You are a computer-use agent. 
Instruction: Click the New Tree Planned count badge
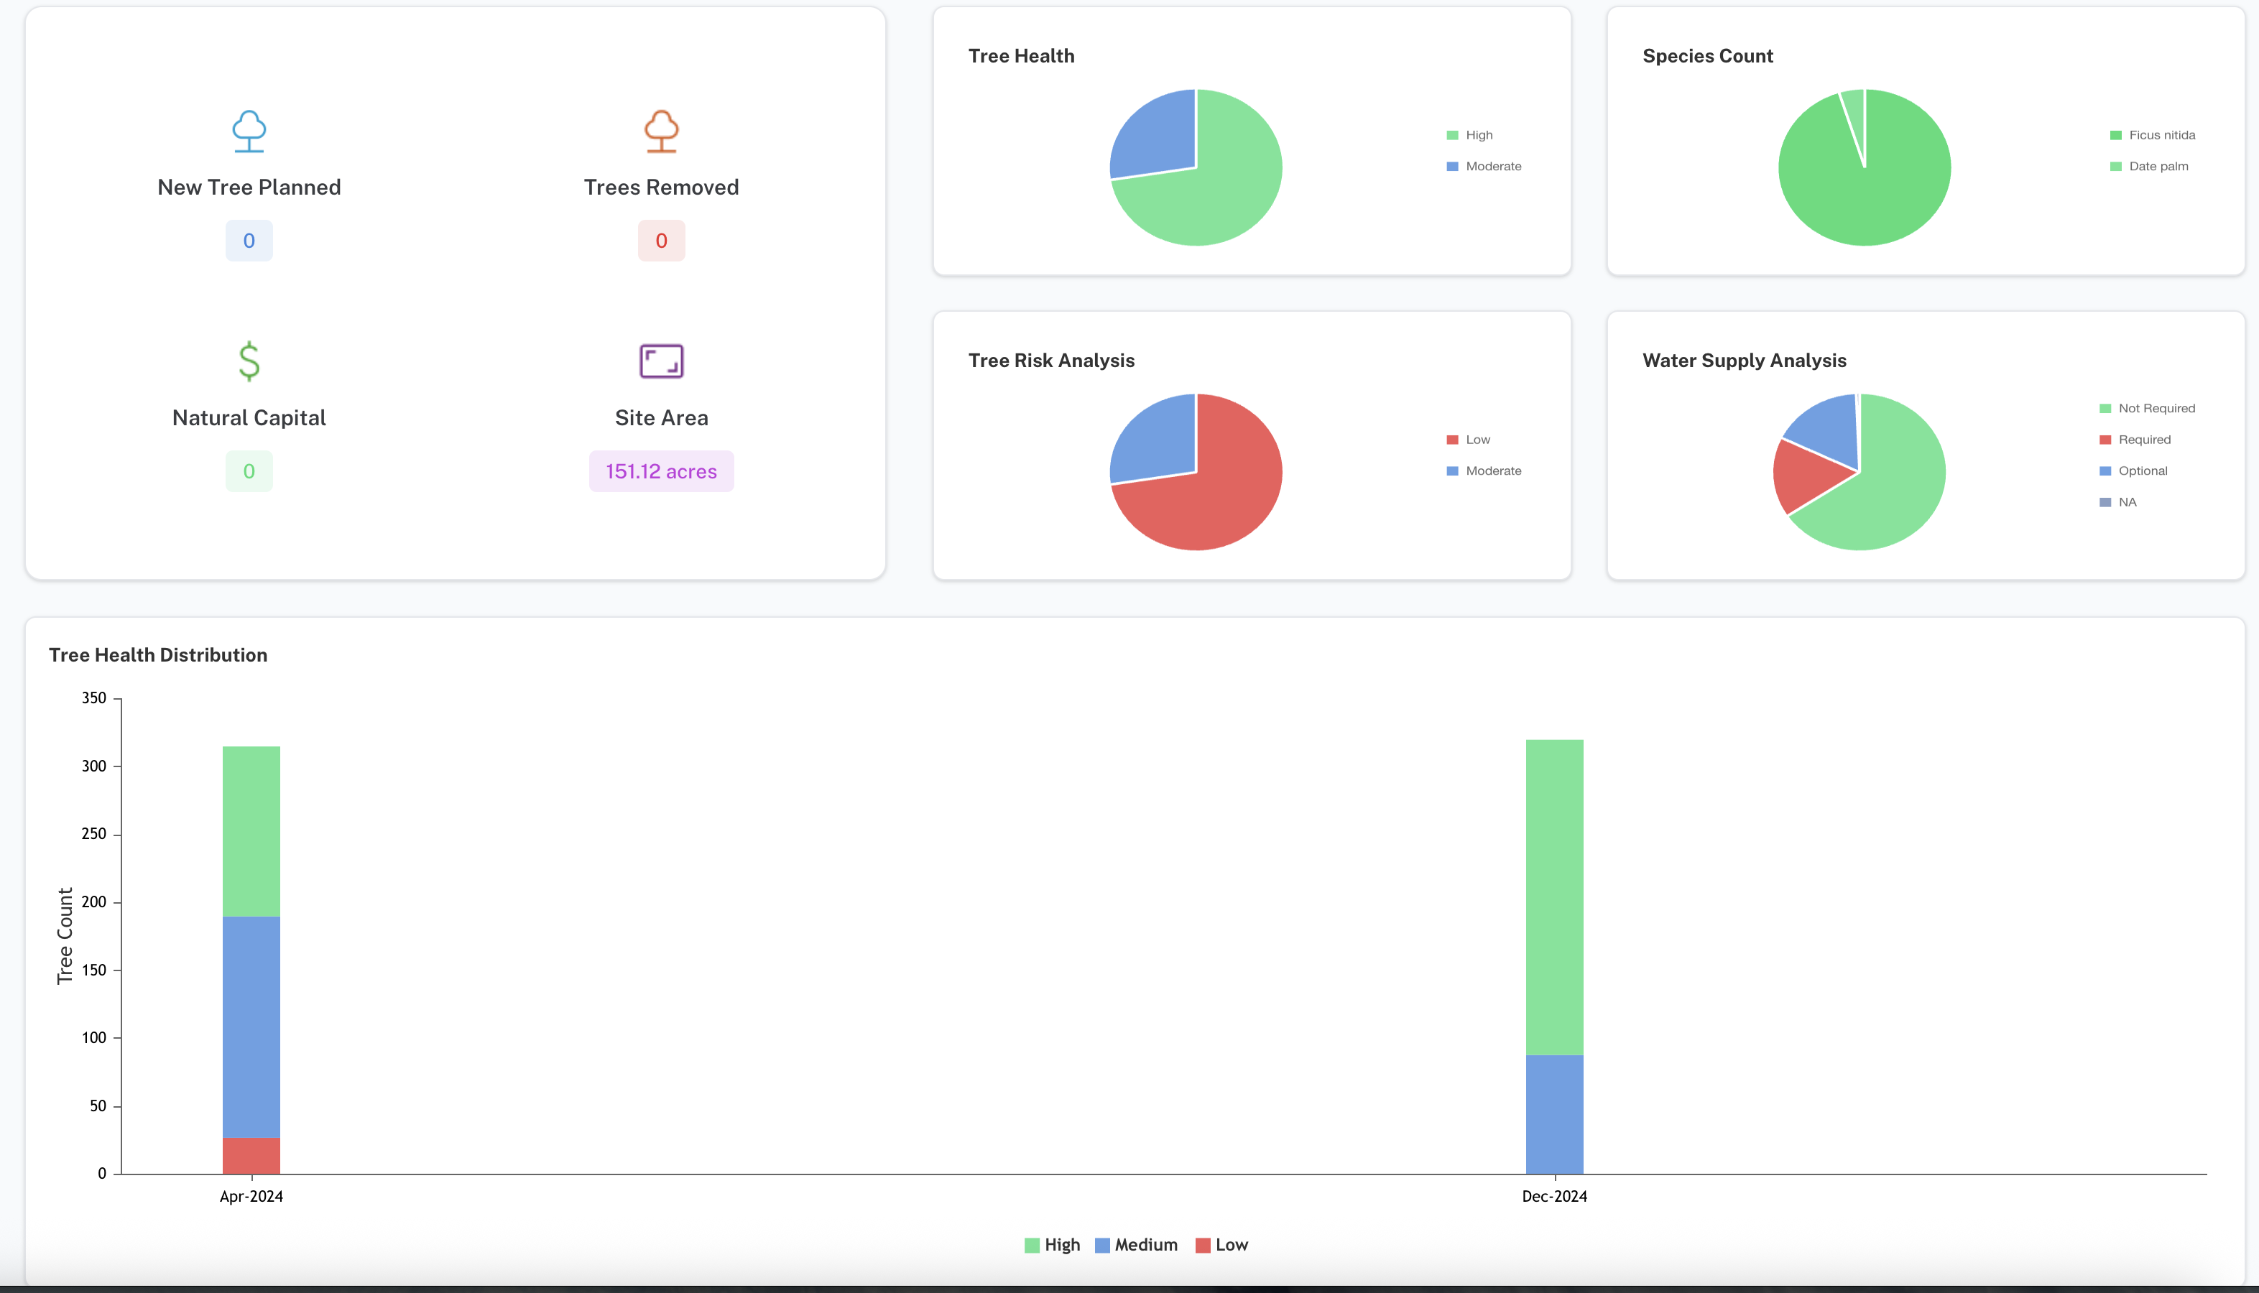[249, 241]
